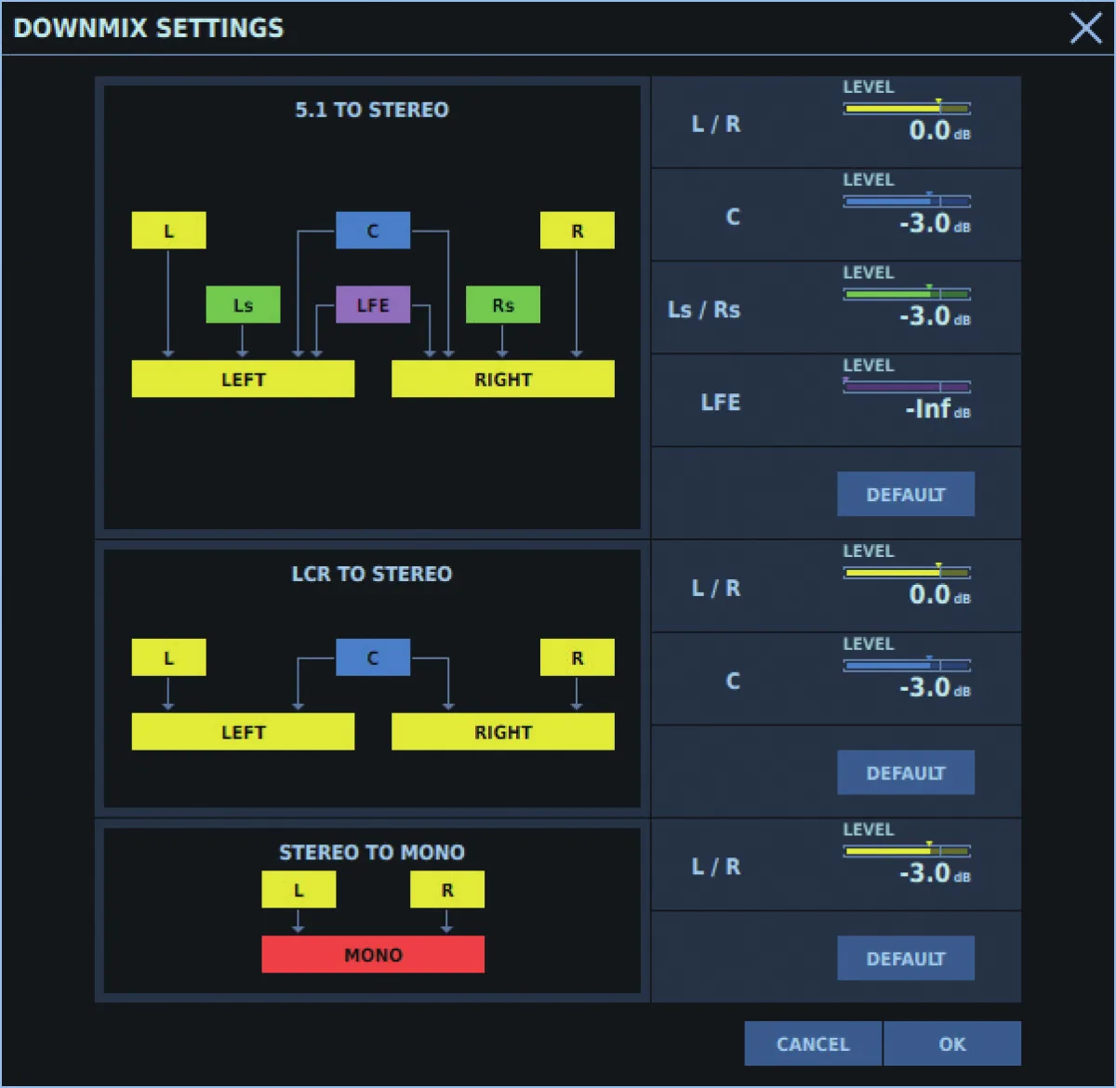Click the LEFT output block in 5.1 diagram
This screenshot has width=1116, height=1088.
(243, 379)
